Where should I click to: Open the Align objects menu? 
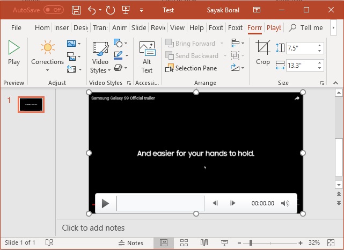click(237, 43)
